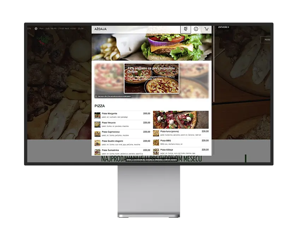Select the Pizza Vesuvio name
The width and height of the screenshot is (298, 235).
pyautogui.click(x=109, y=123)
